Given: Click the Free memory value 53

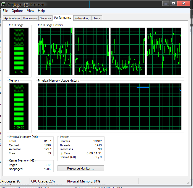Looking at the screenshot, I should point(49,153).
